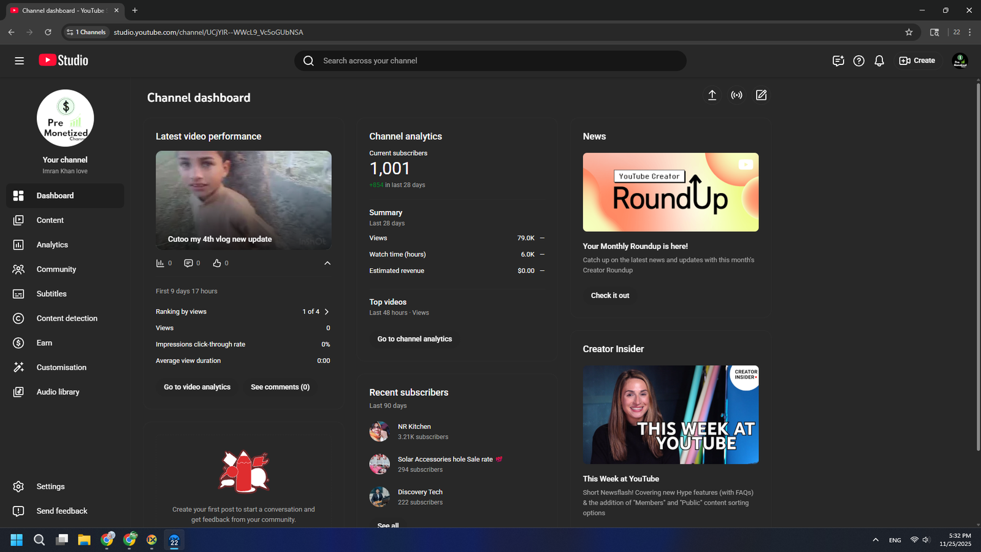This screenshot has width=981, height=552.
Task: Open the notifications bell
Action: point(879,61)
